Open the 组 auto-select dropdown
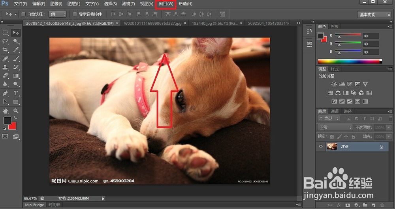The image size is (395, 209). coord(57,14)
